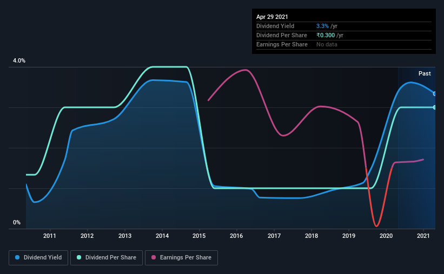Click the 2021 x-axis label
The height and width of the screenshot is (274, 444).
pos(423,236)
